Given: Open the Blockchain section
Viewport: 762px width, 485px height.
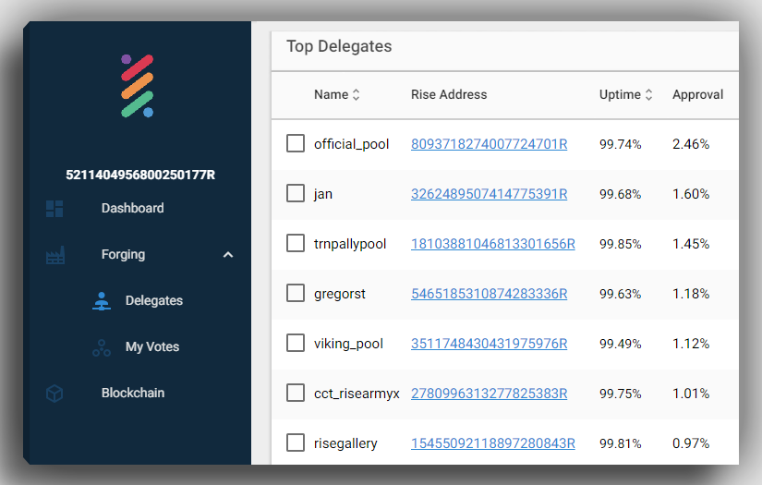Looking at the screenshot, I should tap(133, 393).
